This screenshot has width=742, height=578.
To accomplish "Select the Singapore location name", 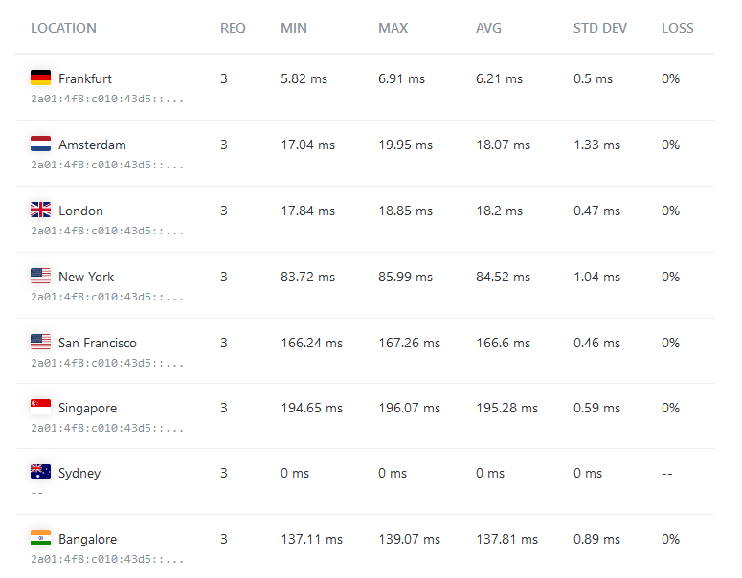I will [x=87, y=408].
